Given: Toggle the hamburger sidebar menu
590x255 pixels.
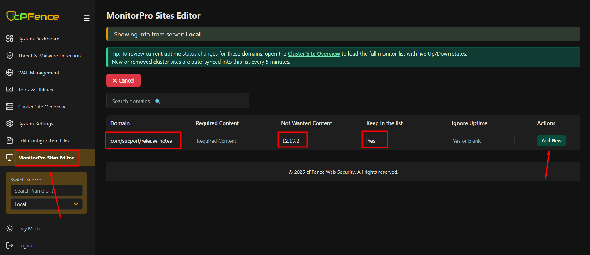Looking at the screenshot, I should 87,18.
